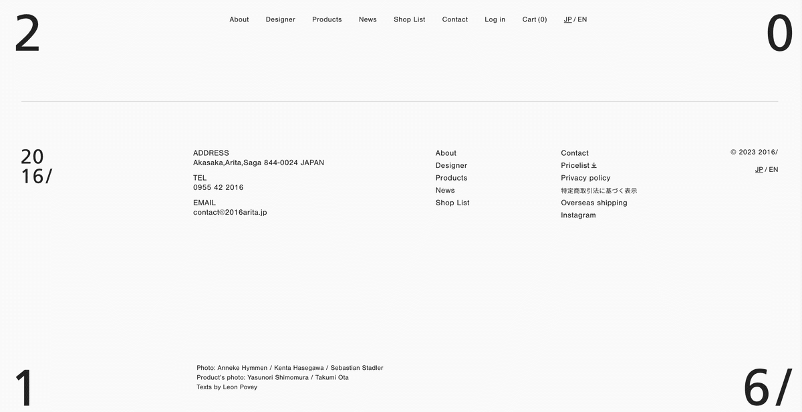Image resolution: width=802 pixels, height=412 pixels.
Task: Click the Product's photo credit line
Action: [273, 377]
